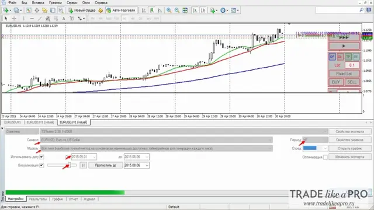Select the crosshair tool
Screen dimensions: 374x210
[x=14, y=18]
